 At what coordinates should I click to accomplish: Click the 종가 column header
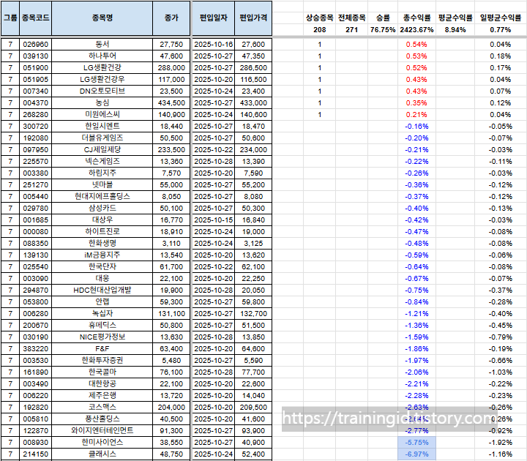tap(171, 18)
